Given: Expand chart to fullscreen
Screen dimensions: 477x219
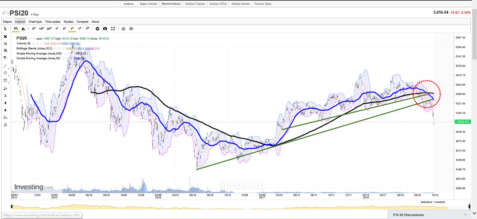Looking at the screenshot, I should (113, 29).
